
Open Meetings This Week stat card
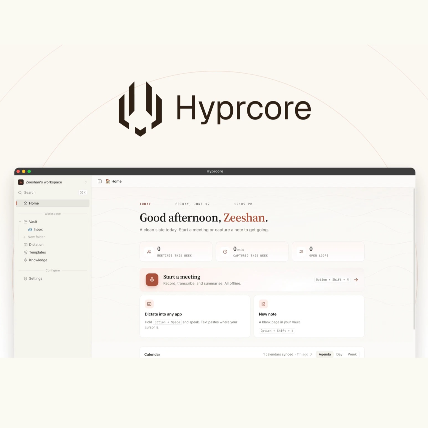point(176,252)
